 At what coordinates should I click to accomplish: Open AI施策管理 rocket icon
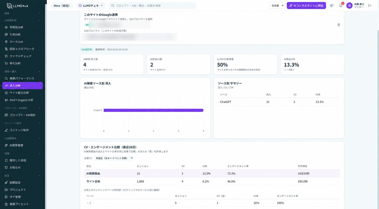tap(6, 145)
